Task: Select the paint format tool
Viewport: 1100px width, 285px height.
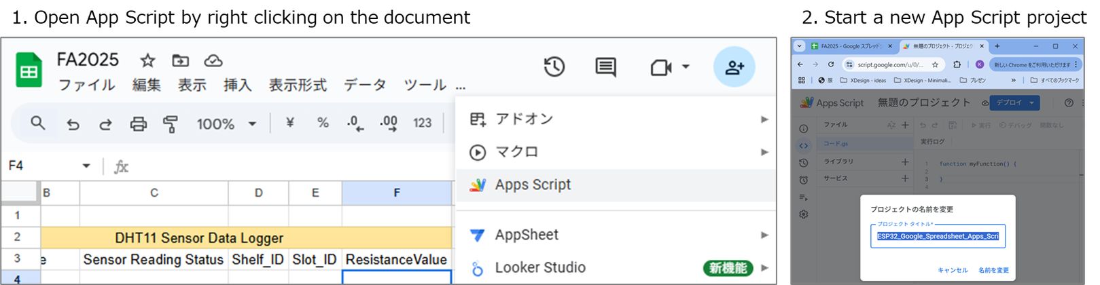Action: (x=170, y=123)
